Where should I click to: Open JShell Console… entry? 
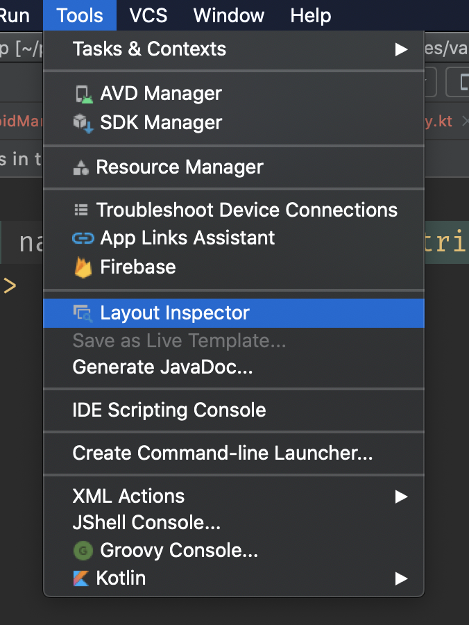tap(234, 523)
